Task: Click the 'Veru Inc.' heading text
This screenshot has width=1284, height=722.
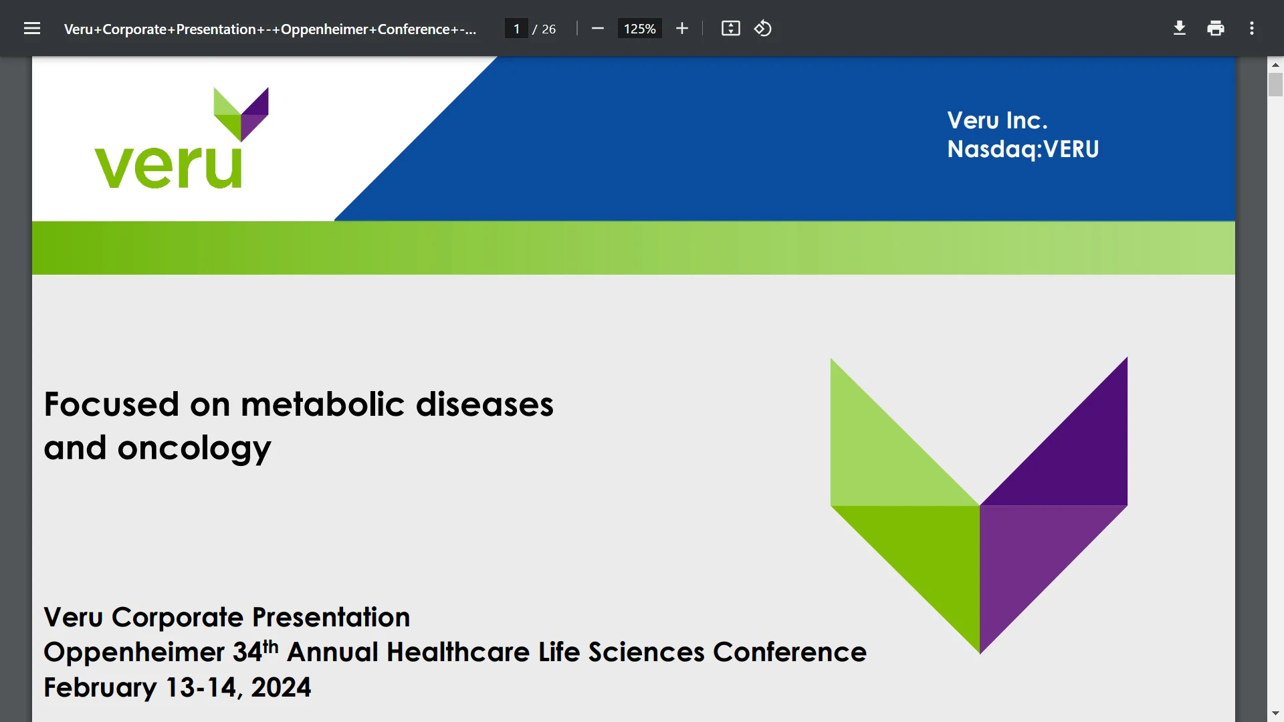Action: [997, 120]
